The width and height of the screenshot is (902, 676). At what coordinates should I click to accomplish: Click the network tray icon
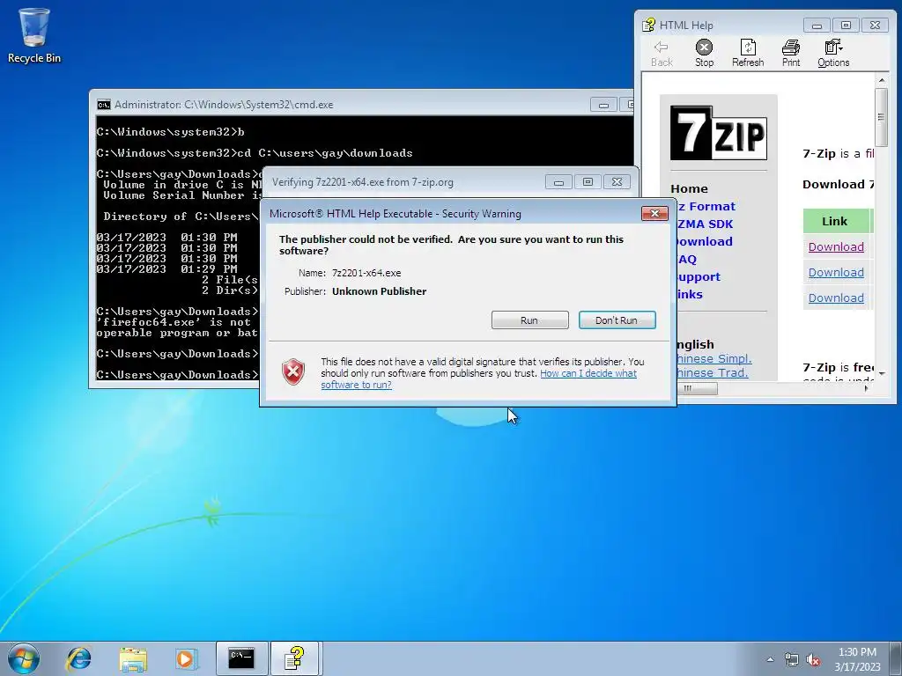792,660
